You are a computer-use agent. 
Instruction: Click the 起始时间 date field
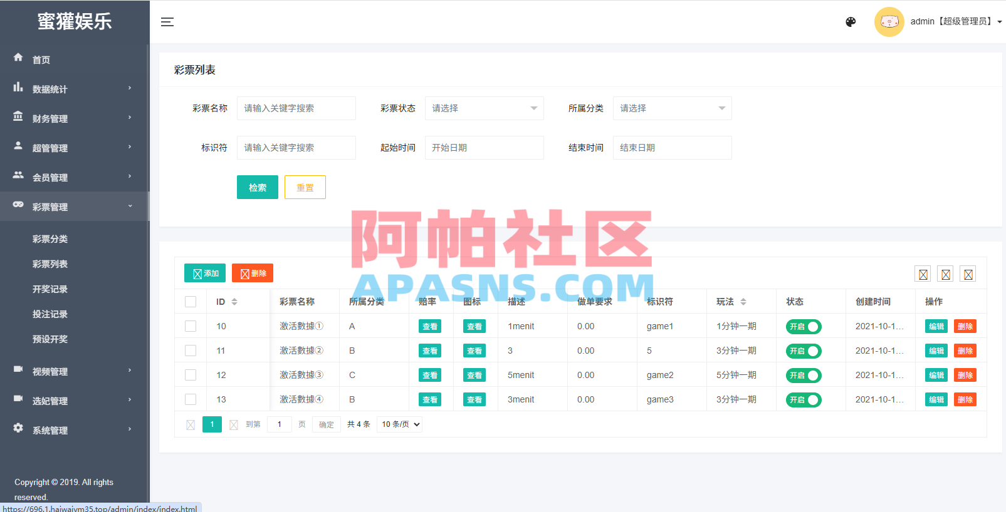pos(485,148)
